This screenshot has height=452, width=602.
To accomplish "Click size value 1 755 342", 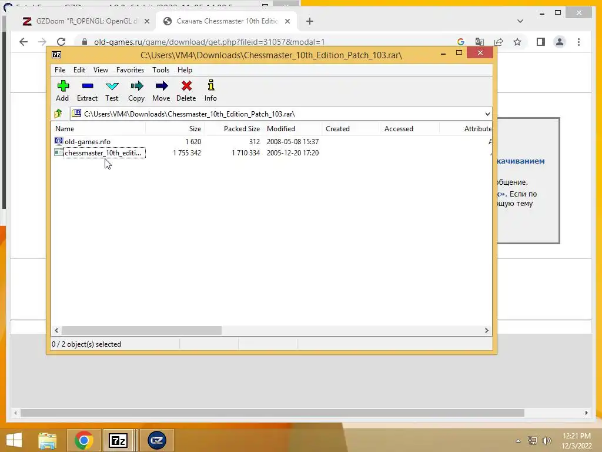I will point(187,152).
